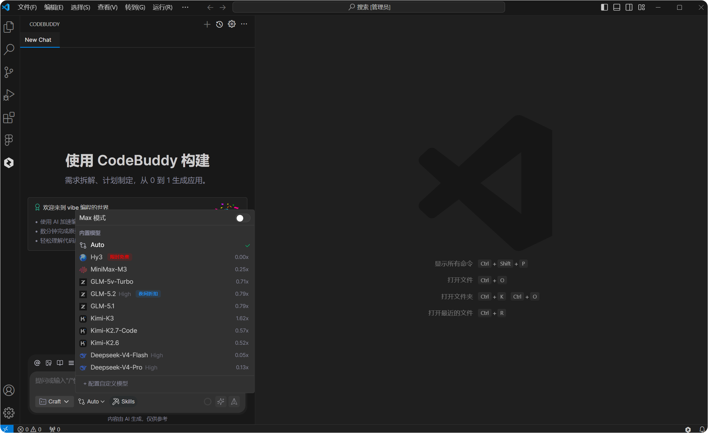Choose the GLM-5.1 model
Image resolution: width=708 pixels, height=433 pixels.
pyautogui.click(x=165, y=306)
